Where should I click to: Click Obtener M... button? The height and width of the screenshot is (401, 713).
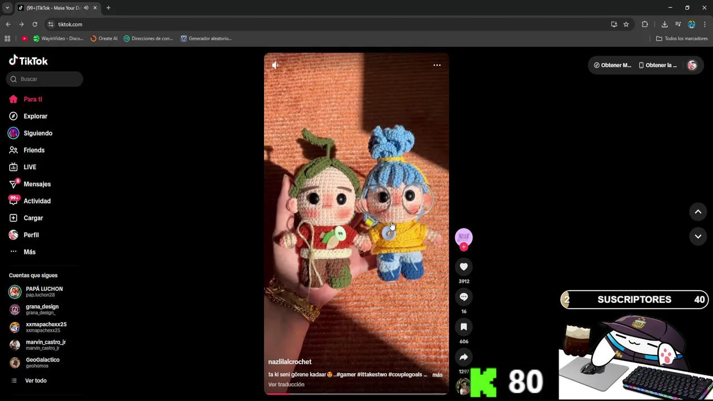click(x=613, y=65)
